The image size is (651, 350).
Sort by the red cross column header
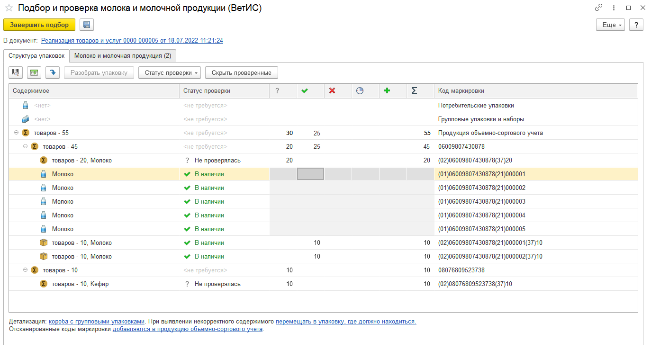[x=332, y=91]
